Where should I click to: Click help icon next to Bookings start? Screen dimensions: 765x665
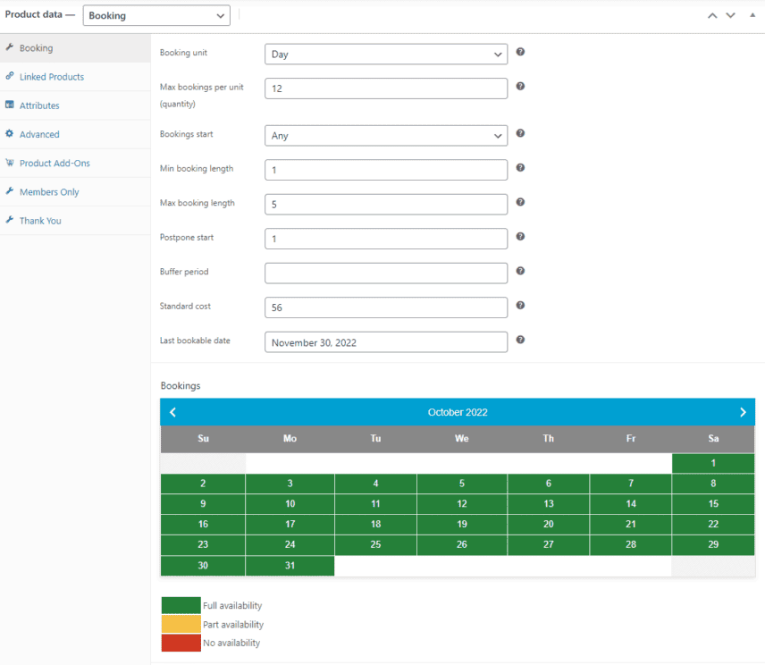pos(520,133)
